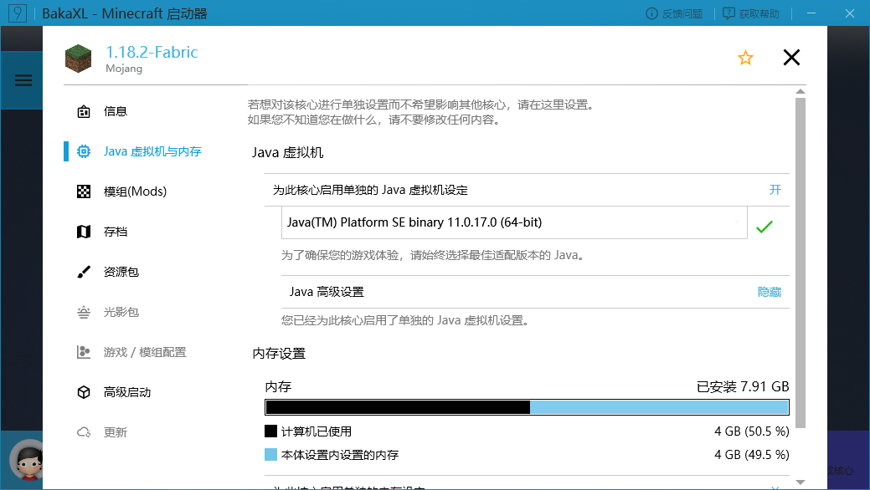Switch to the Java 虚拟机与内存 tab
The width and height of the screenshot is (870, 490).
tap(84, 151)
